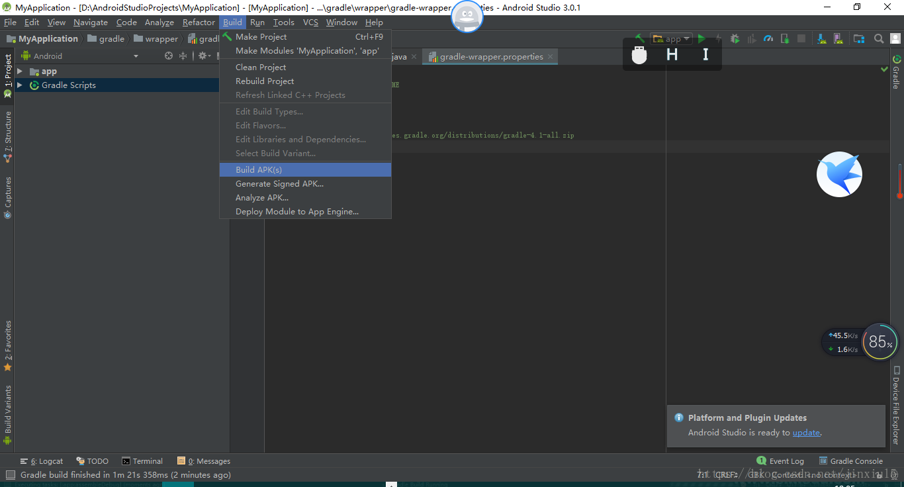Click the lightning Apply Changes icon
The width and height of the screenshot is (904, 487).
coord(718,39)
